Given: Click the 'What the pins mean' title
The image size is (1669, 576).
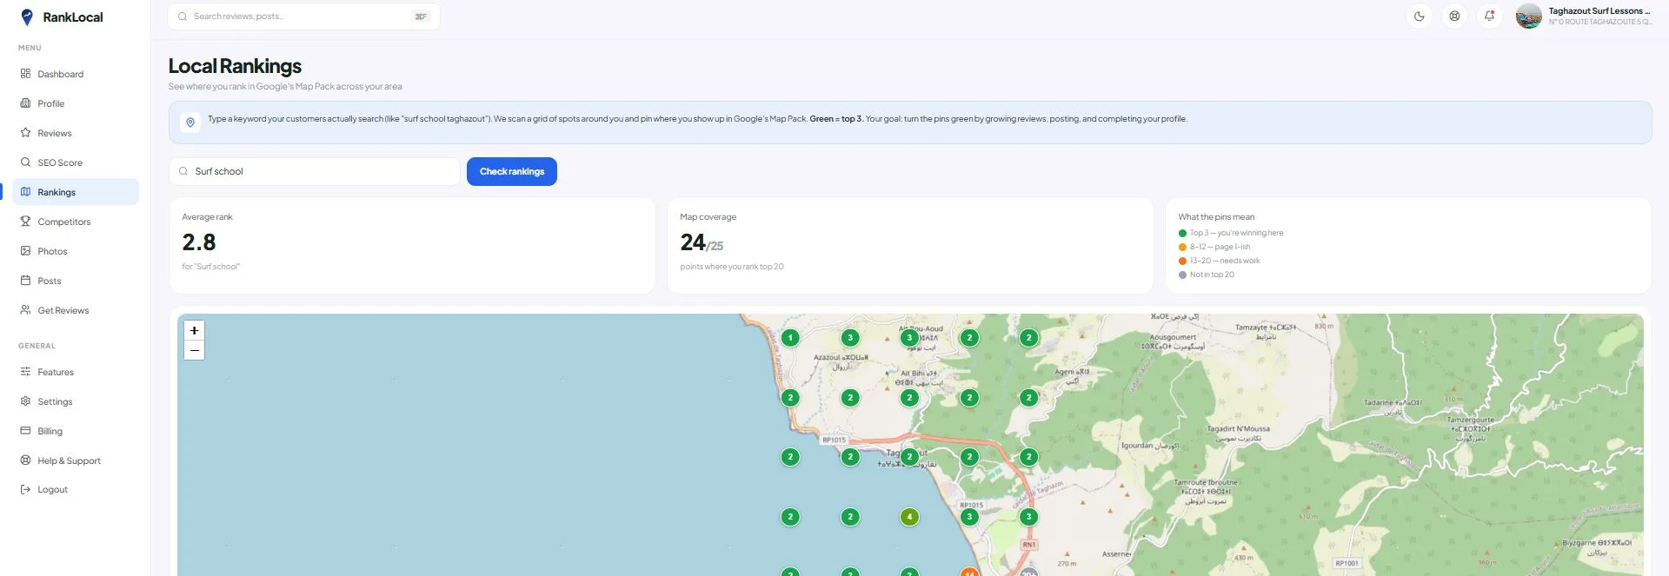Looking at the screenshot, I should click(1216, 217).
